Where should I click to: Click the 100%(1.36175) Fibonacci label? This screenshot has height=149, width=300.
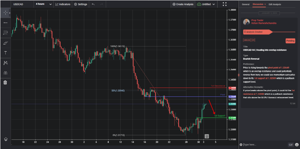(x=117, y=46)
